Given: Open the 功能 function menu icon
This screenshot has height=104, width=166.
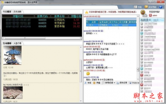Looking at the screenshot, I should click(x=135, y=7).
